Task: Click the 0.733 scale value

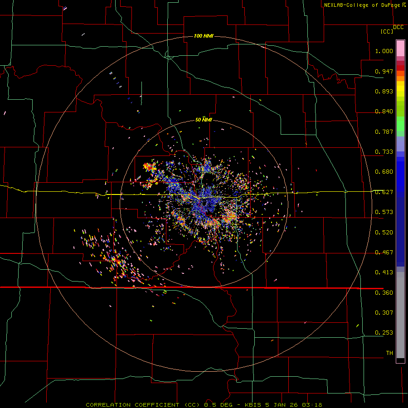Action: coord(384,152)
